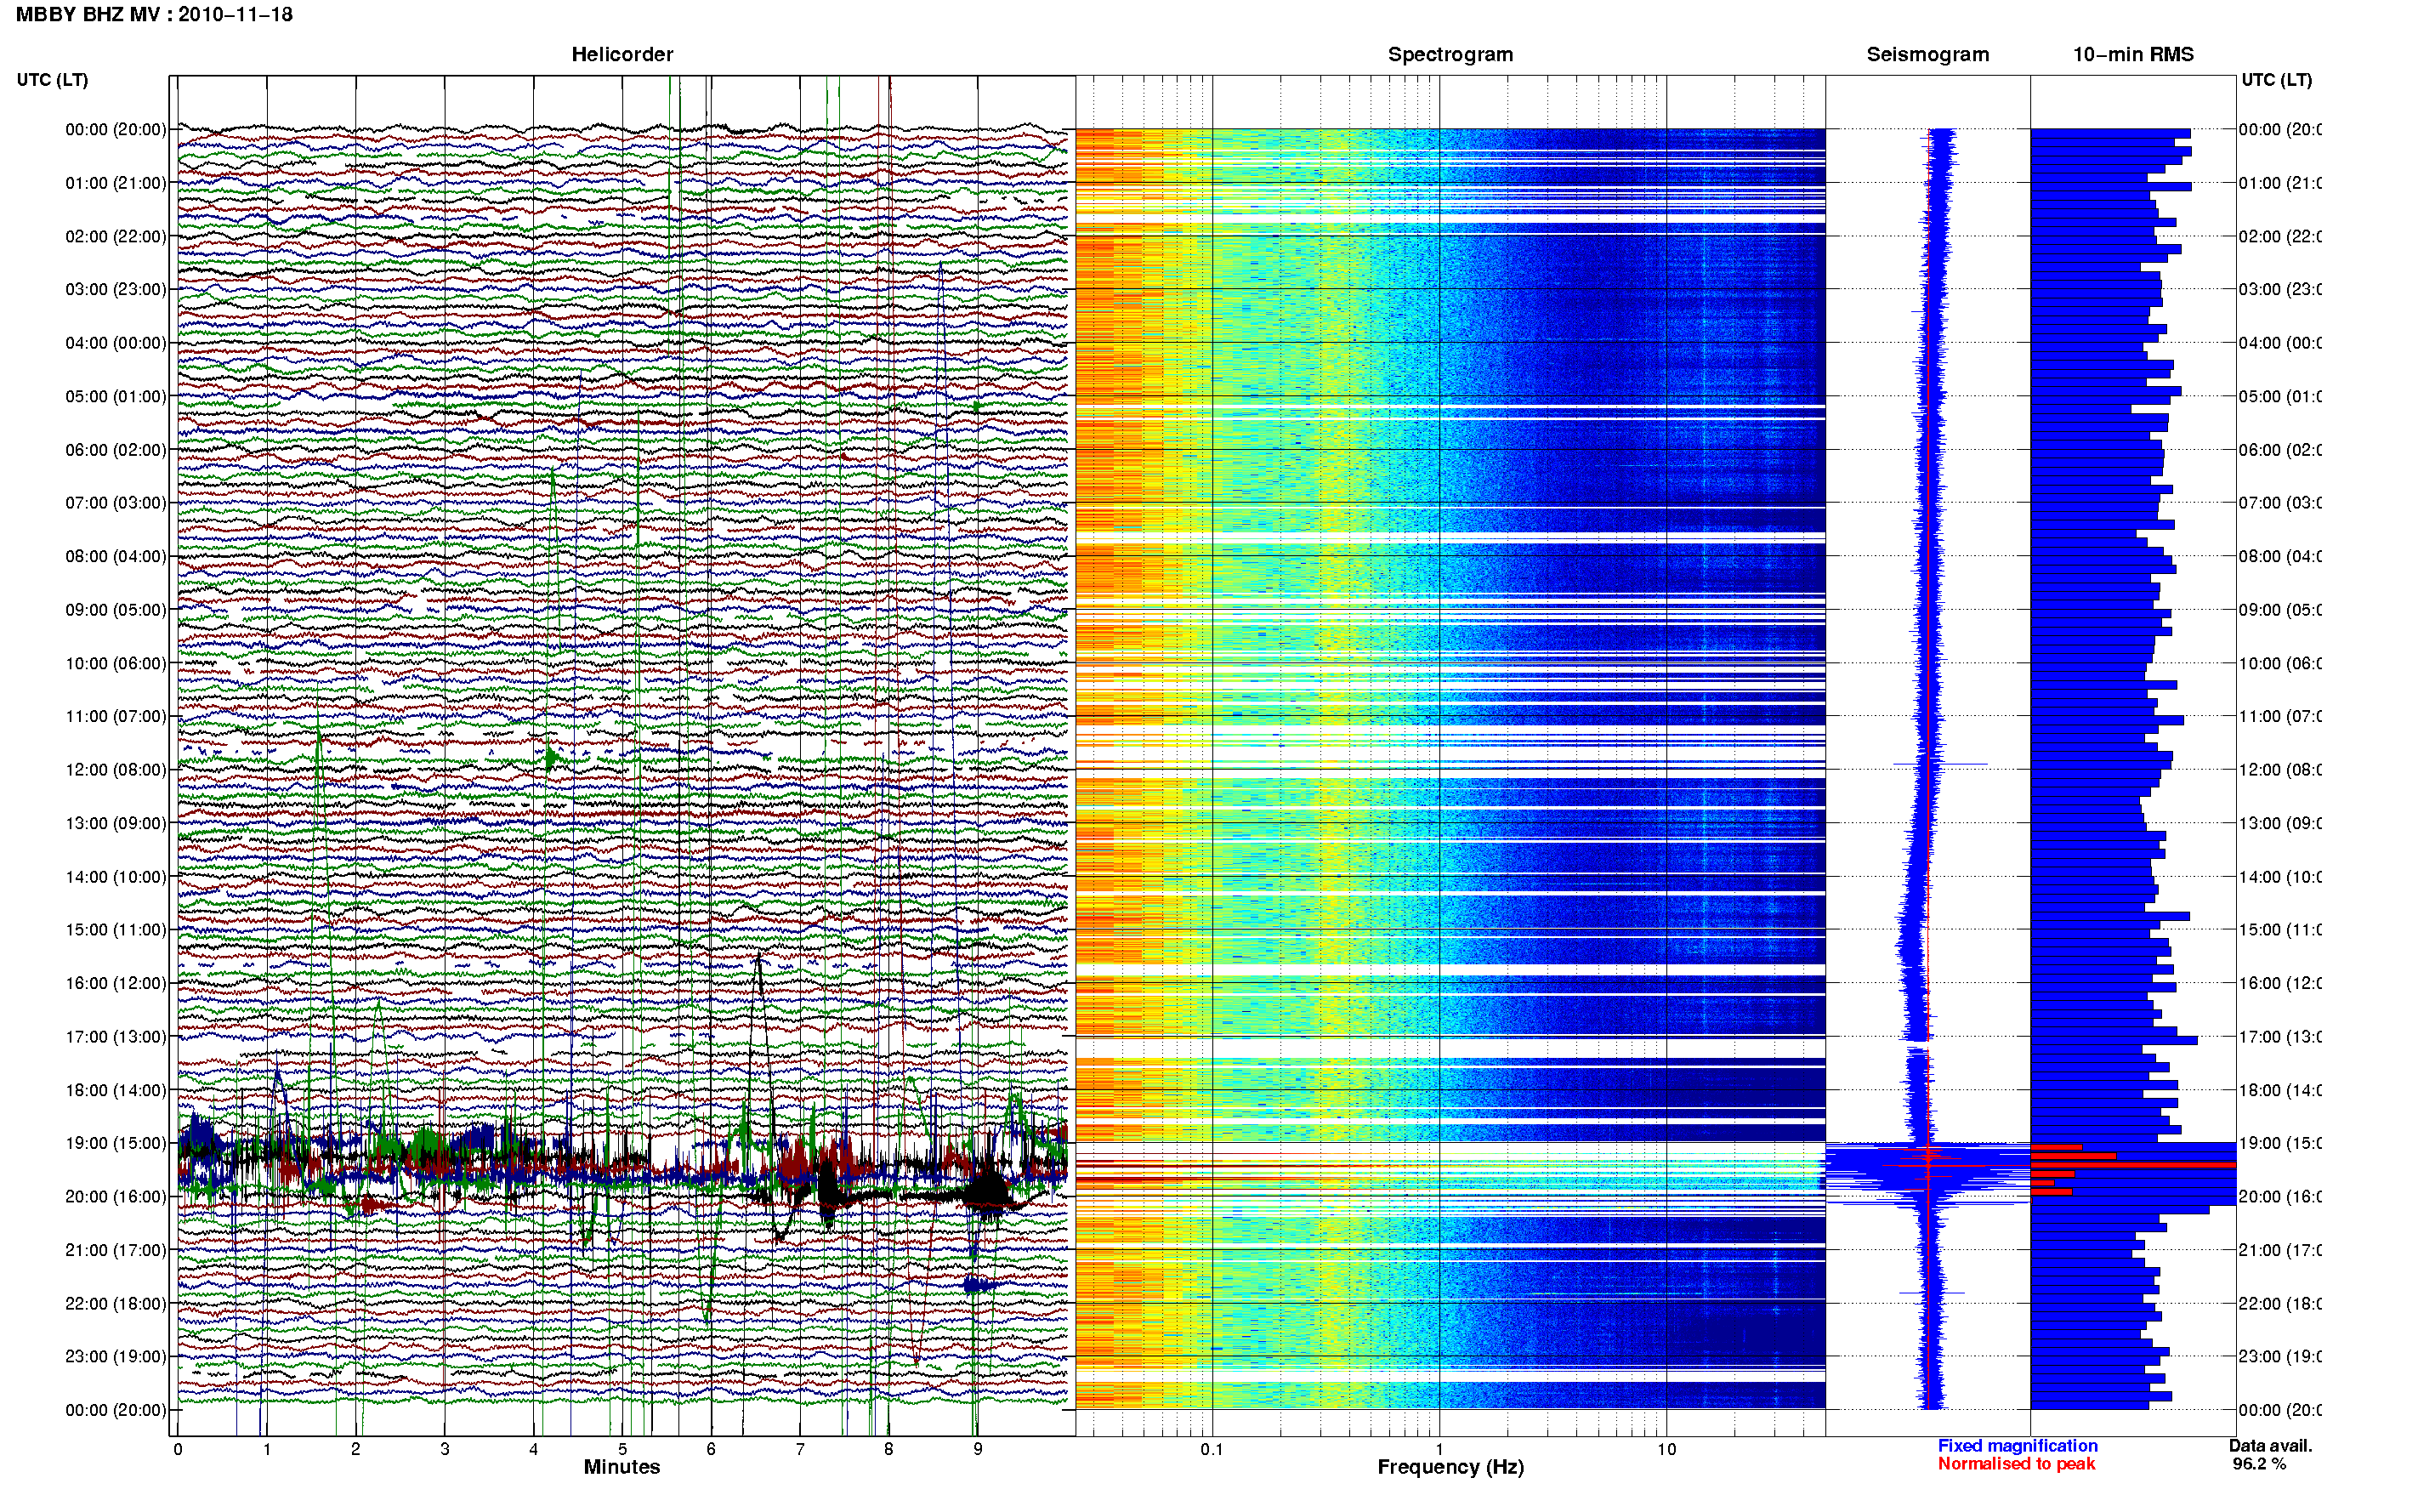This screenshot has height=1512, width=2418.
Task: Click minute tick '9' on helicorder axis
Action: tap(978, 1450)
